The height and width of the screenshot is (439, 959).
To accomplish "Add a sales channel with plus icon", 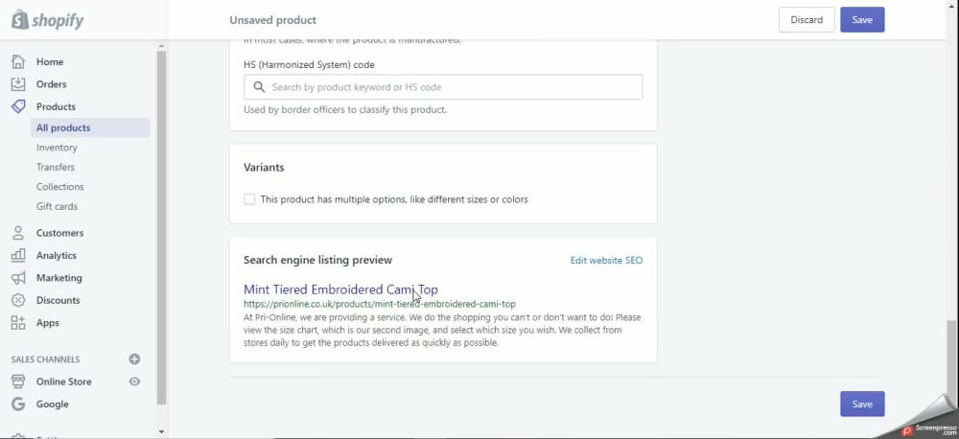I will tap(134, 358).
